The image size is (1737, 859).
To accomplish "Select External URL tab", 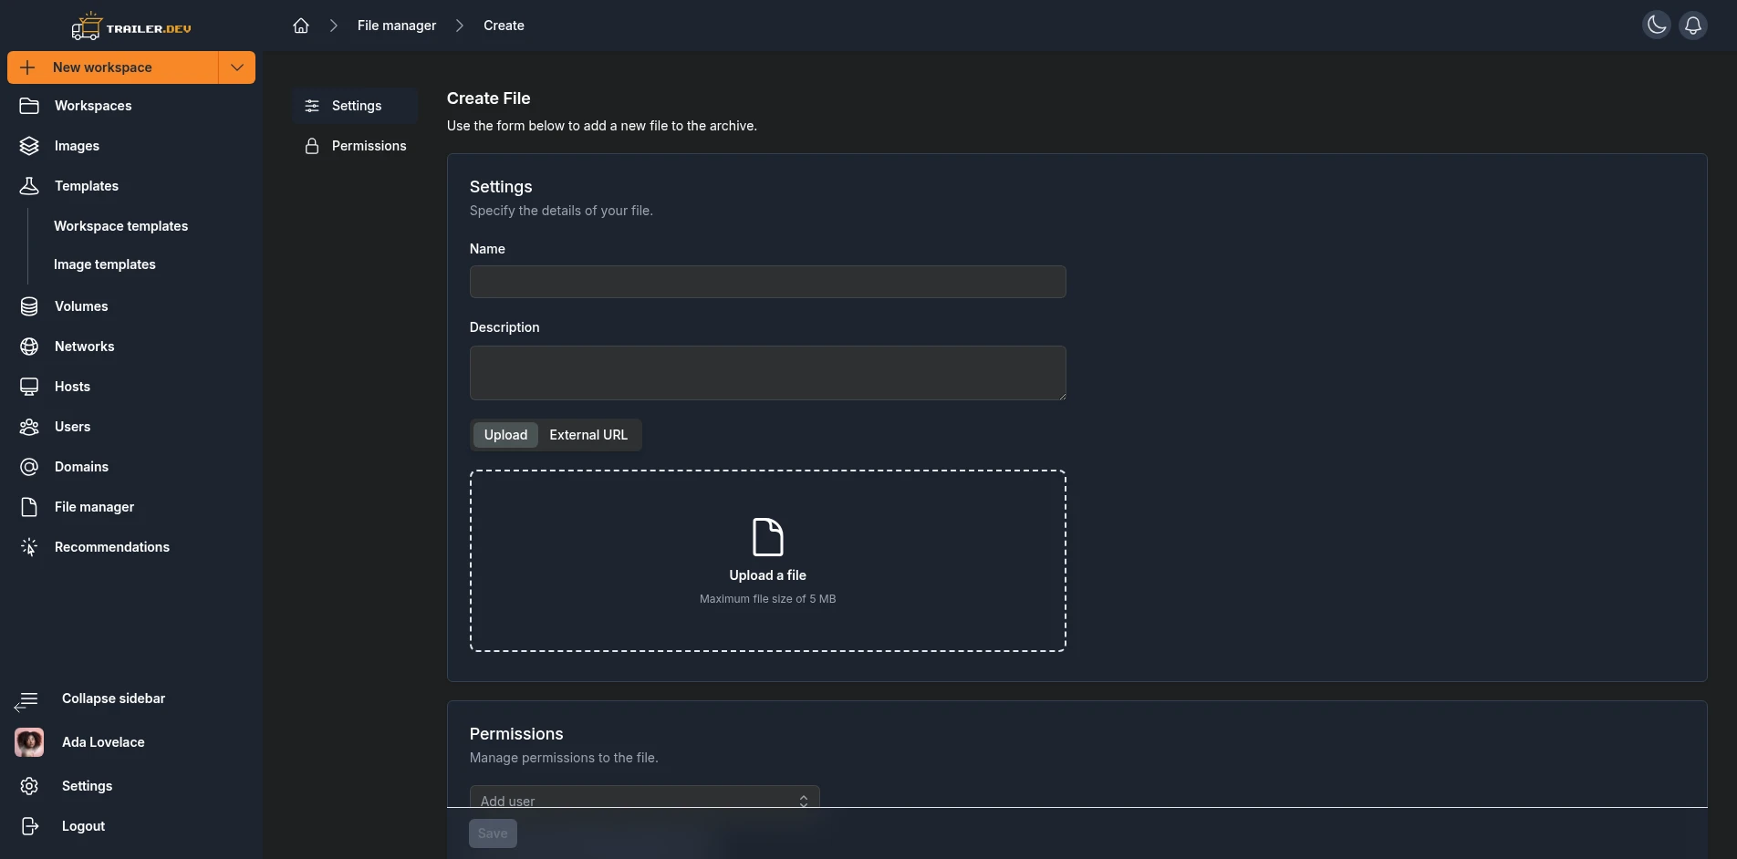I will [x=588, y=435].
